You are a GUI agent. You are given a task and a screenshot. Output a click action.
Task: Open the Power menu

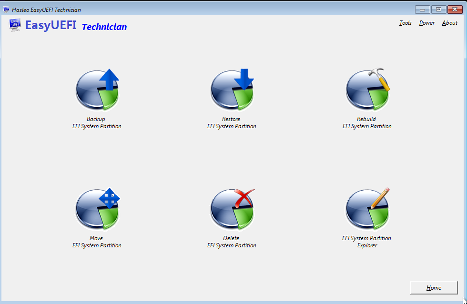(427, 23)
